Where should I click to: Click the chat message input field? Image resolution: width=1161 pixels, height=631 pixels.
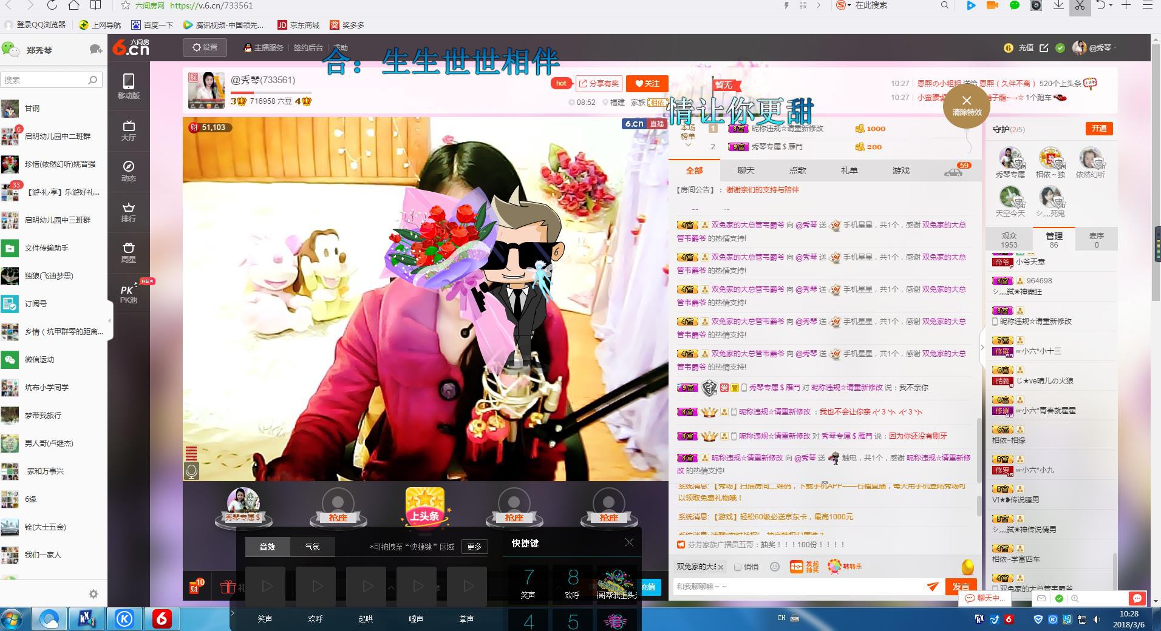pos(799,587)
